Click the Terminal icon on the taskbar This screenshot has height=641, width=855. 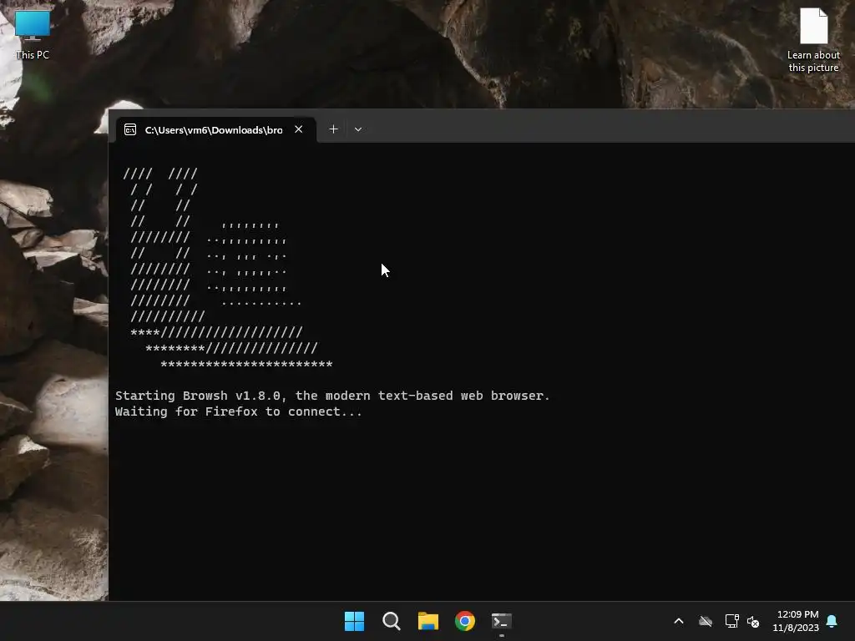coord(502,621)
